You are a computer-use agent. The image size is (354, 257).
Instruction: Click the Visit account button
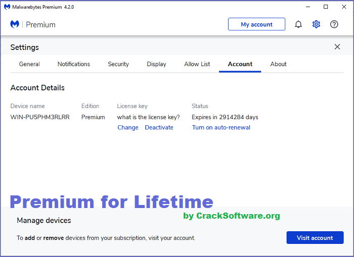(x=315, y=238)
